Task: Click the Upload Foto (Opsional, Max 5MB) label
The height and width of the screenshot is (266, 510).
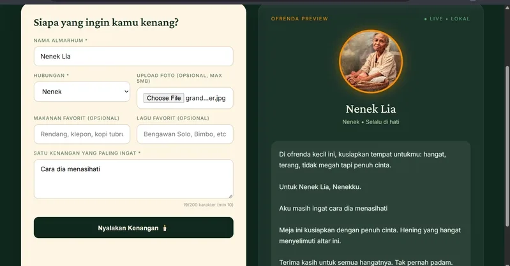Action: tap(179, 78)
